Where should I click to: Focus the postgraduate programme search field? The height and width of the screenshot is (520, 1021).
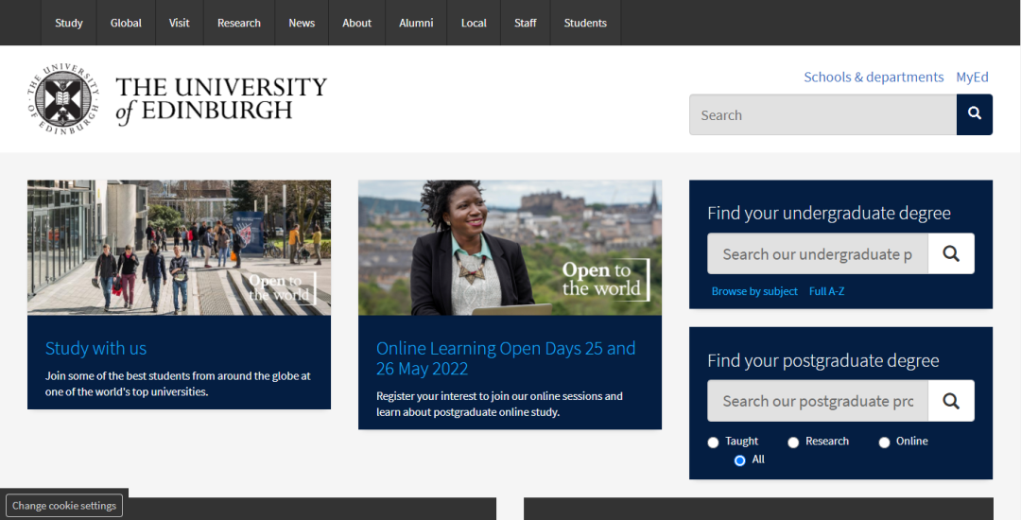tap(818, 401)
